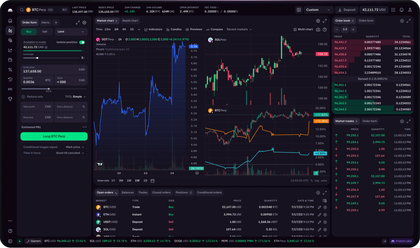Expand Recent markets dropdown
The width and height of the screenshot is (420, 248).
239,29
